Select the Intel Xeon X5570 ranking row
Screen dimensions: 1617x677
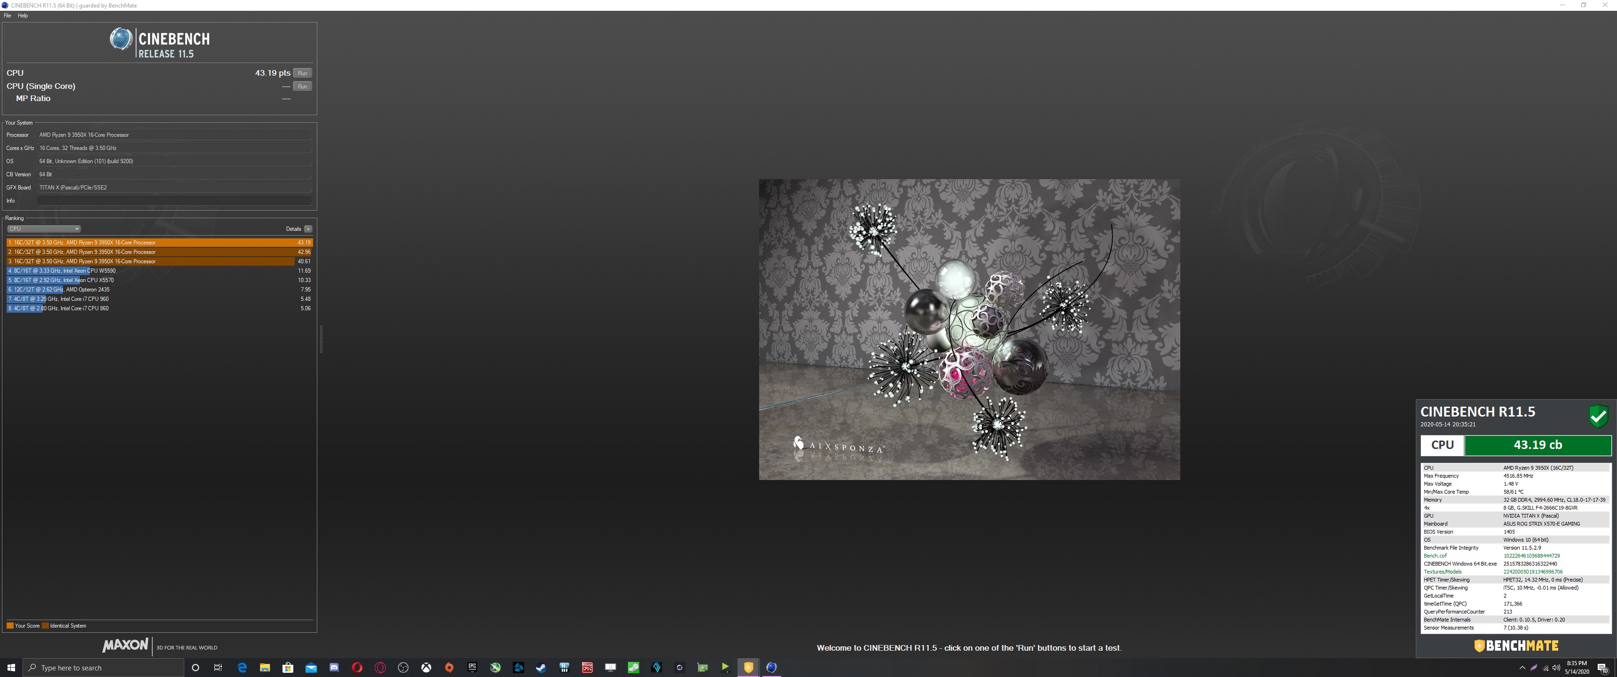(x=159, y=280)
